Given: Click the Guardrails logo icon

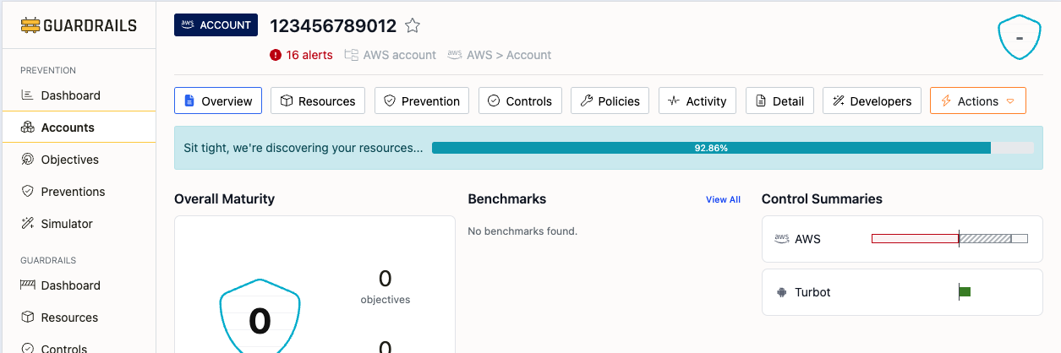Looking at the screenshot, I should click(30, 25).
